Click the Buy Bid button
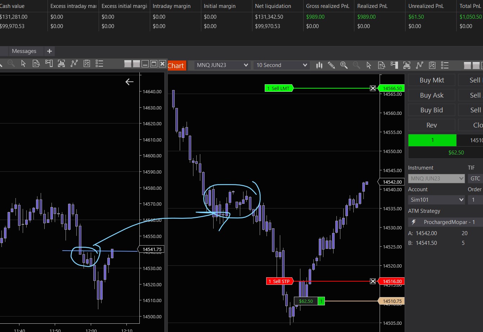Screen dimensions: 483x332 coord(431,110)
